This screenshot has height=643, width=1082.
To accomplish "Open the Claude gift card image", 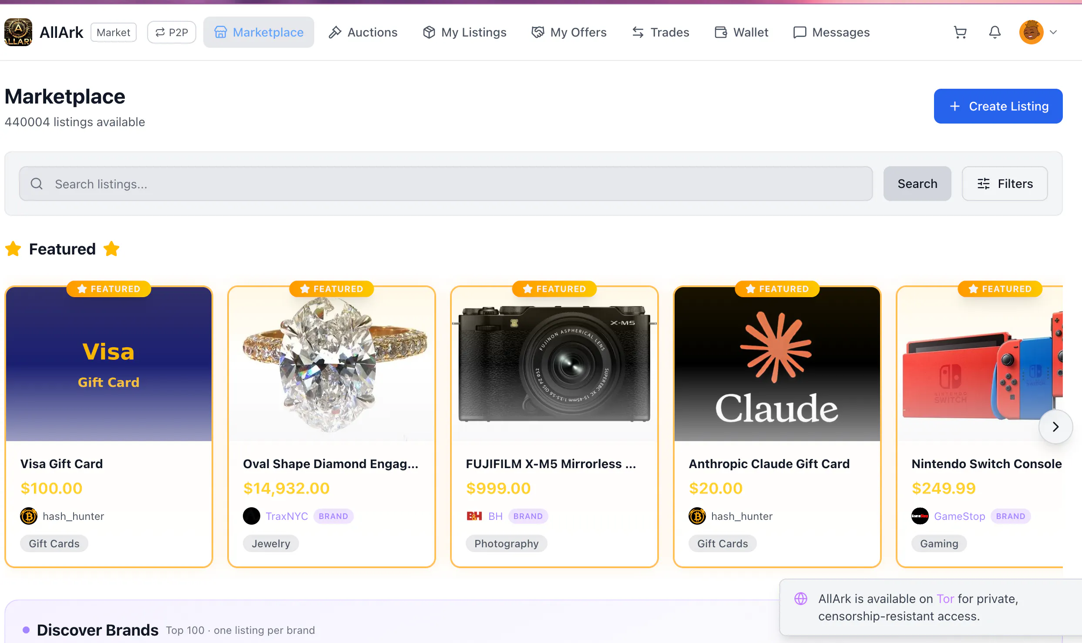I will 777,364.
